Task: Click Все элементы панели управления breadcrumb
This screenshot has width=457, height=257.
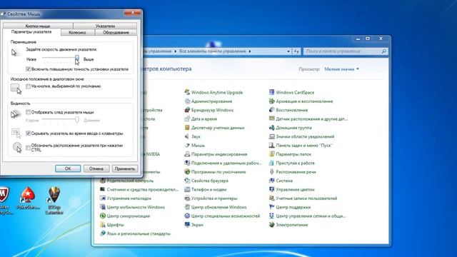Action: [213, 51]
